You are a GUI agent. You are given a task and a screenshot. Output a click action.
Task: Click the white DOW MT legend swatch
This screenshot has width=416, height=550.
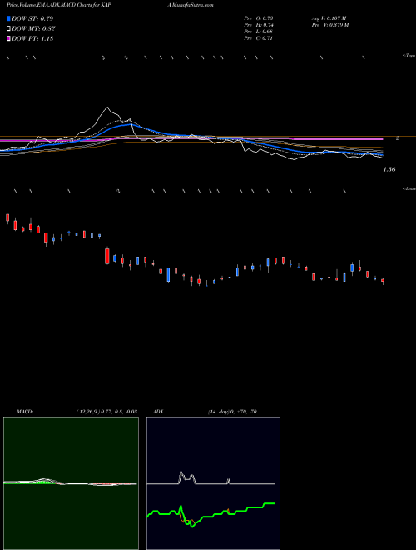click(8, 29)
